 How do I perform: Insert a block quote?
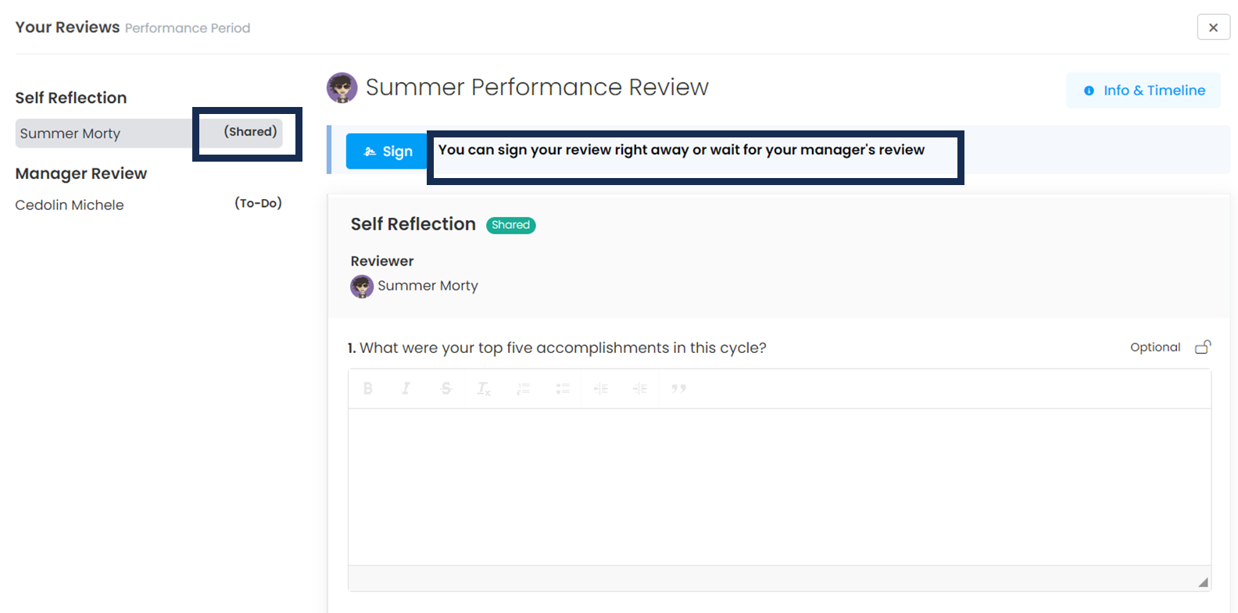pyautogui.click(x=678, y=388)
